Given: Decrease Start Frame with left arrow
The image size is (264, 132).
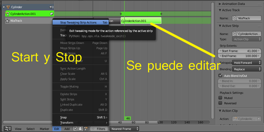Looking at the screenshot, I should (x=220, y=51).
